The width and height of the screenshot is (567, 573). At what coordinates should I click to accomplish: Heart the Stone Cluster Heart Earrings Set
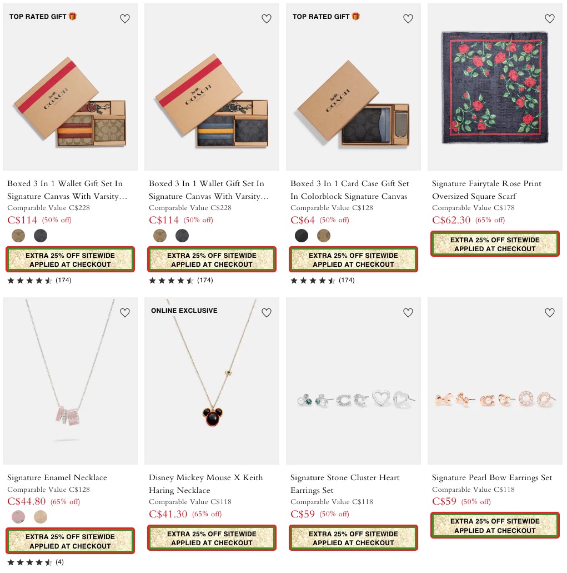click(x=408, y=312)
